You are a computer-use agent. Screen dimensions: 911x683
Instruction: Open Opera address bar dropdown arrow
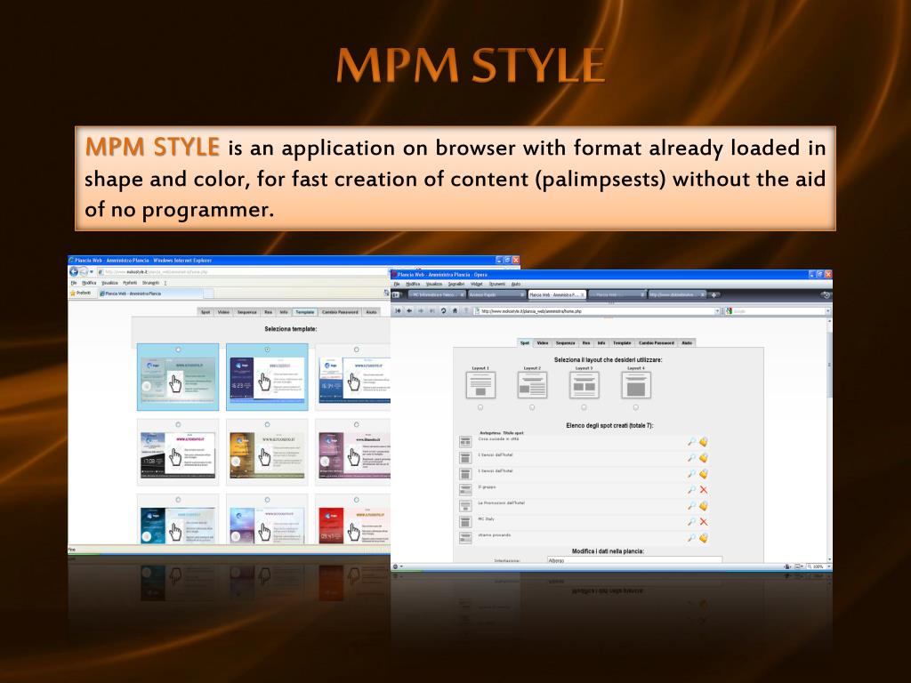point(717,311)
